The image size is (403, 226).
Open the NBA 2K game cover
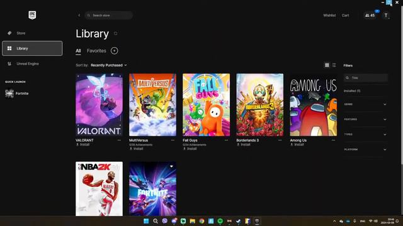click(x=99, y=189)
